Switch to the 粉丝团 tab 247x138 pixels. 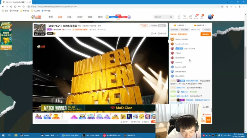coord(207,29)
